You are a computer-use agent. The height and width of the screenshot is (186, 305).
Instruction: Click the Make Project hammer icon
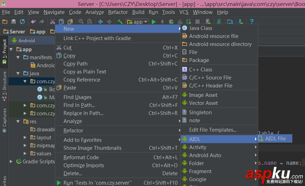120,22
